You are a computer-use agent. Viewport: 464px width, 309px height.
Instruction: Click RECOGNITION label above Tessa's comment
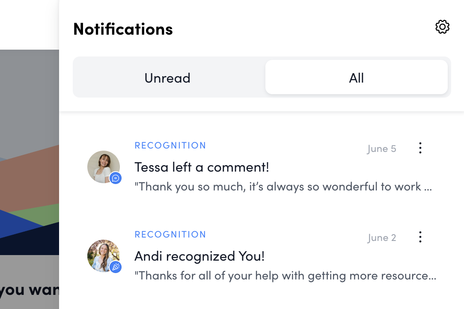click(x=170, y=146)
